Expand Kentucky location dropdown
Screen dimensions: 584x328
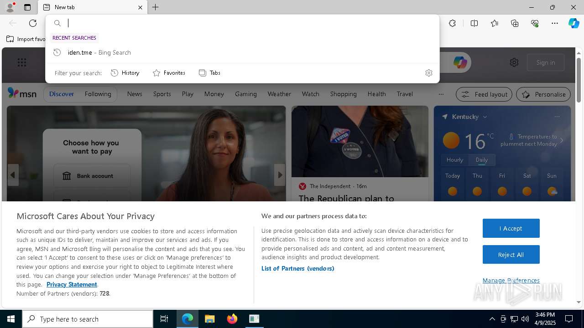coord(485,117)
